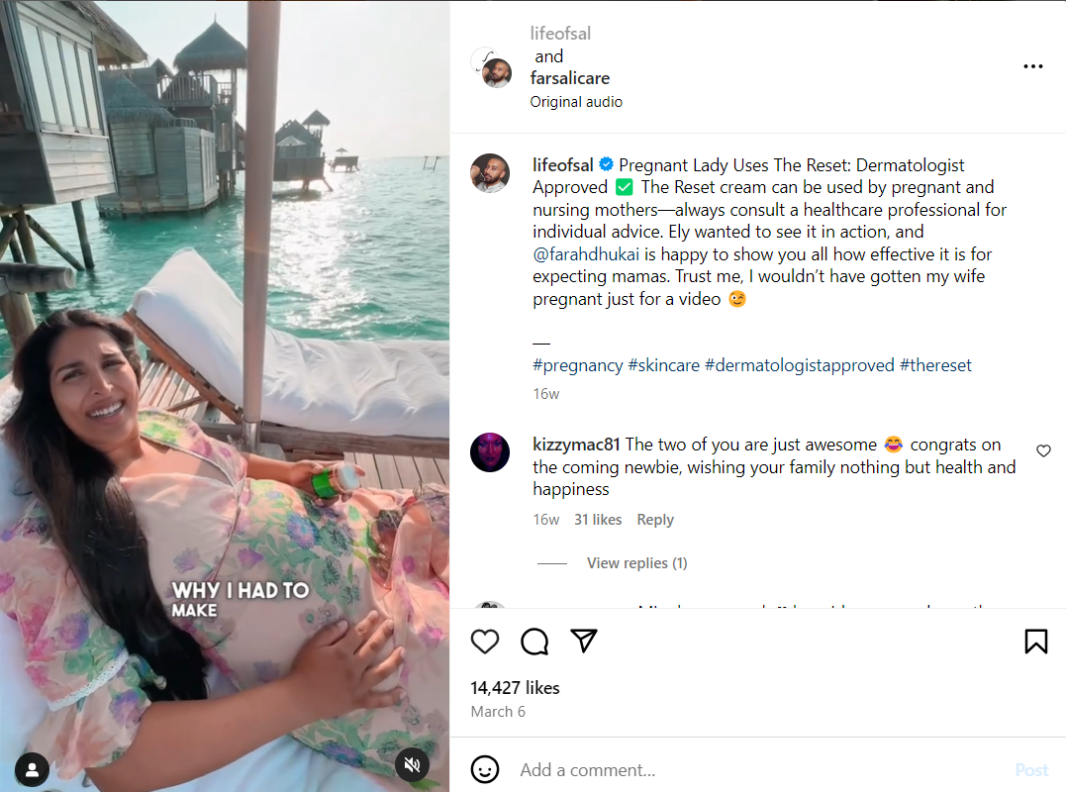Submit your comment with the Post button
The width and height of the screenshot is (1066, 792).
1031,769
